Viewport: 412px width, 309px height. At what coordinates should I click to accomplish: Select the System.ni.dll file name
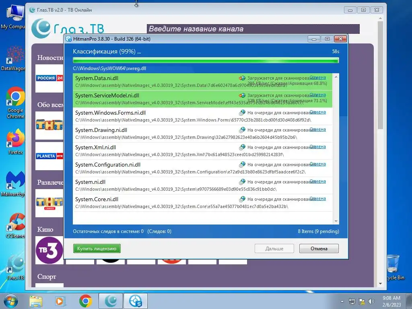coord(90,182)
